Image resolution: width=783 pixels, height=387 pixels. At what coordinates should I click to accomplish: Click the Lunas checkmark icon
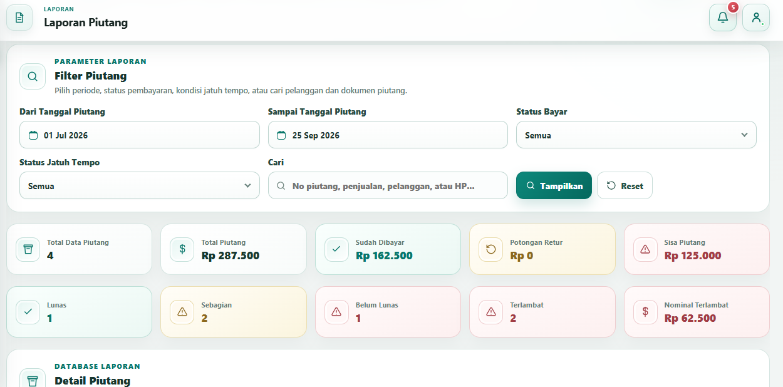tap(28, 312)
